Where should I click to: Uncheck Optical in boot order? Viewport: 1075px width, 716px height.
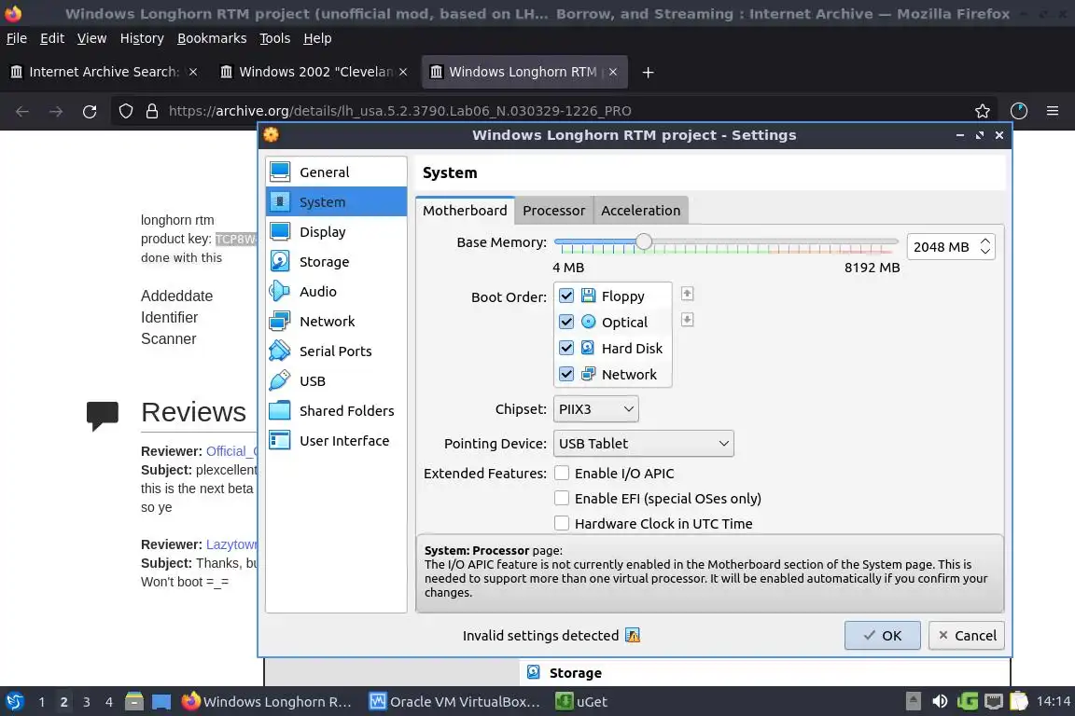pos(566,322)
